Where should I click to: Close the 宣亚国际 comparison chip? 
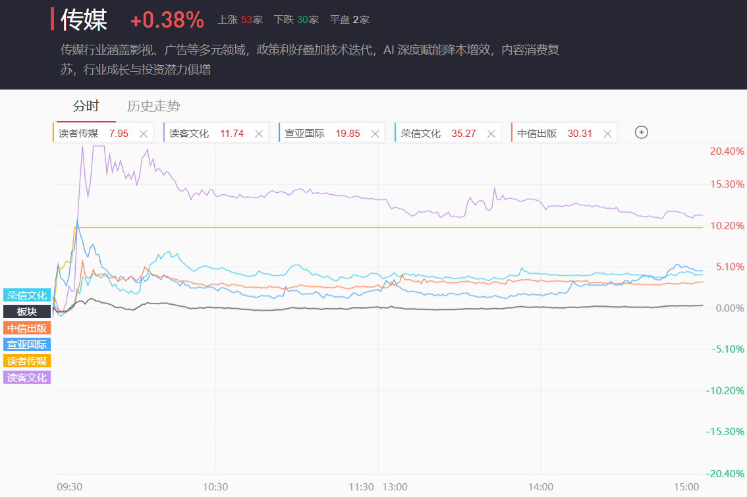[375, 134]
